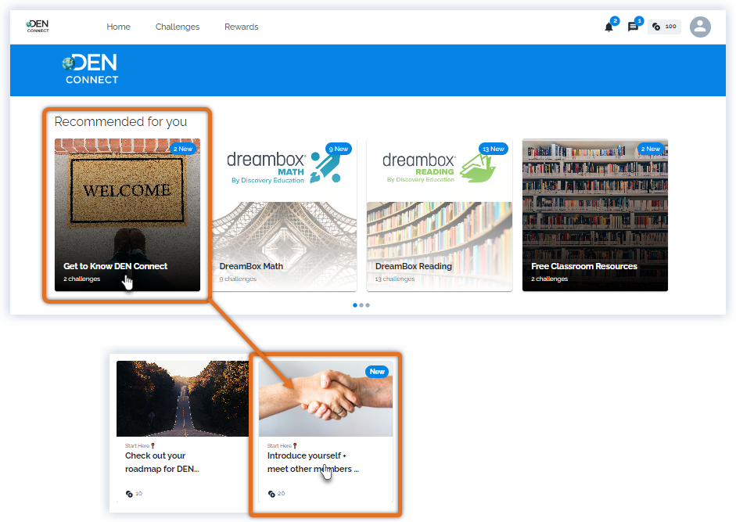Click the DEN Connect banner logo
This screenshot has width=736, height=522.
(91, 69)
